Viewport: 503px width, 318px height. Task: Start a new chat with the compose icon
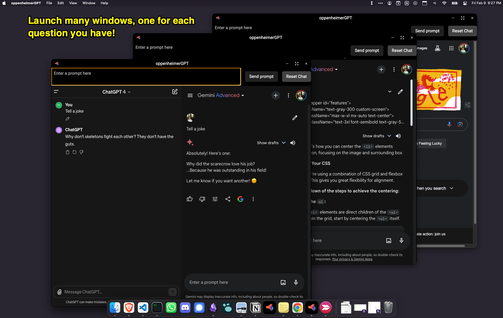tap(175, 91)
